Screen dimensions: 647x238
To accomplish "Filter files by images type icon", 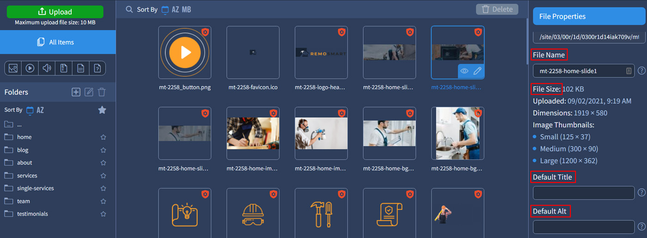I will 13,68.
